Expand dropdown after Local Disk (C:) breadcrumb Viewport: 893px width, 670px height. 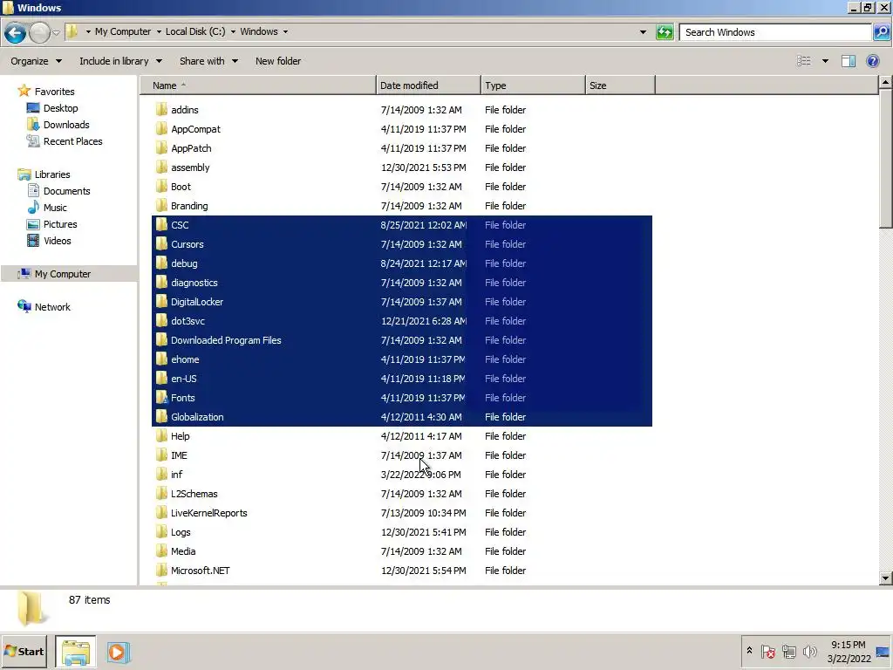click(233, 32)
